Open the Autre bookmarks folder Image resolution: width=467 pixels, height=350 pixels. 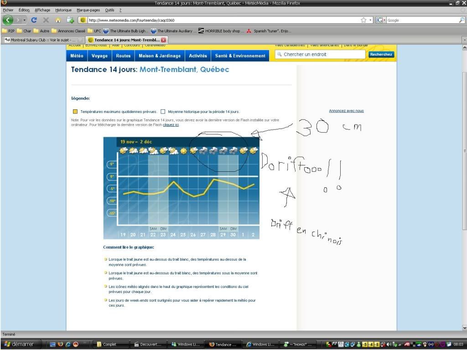[x=42, y=31]
